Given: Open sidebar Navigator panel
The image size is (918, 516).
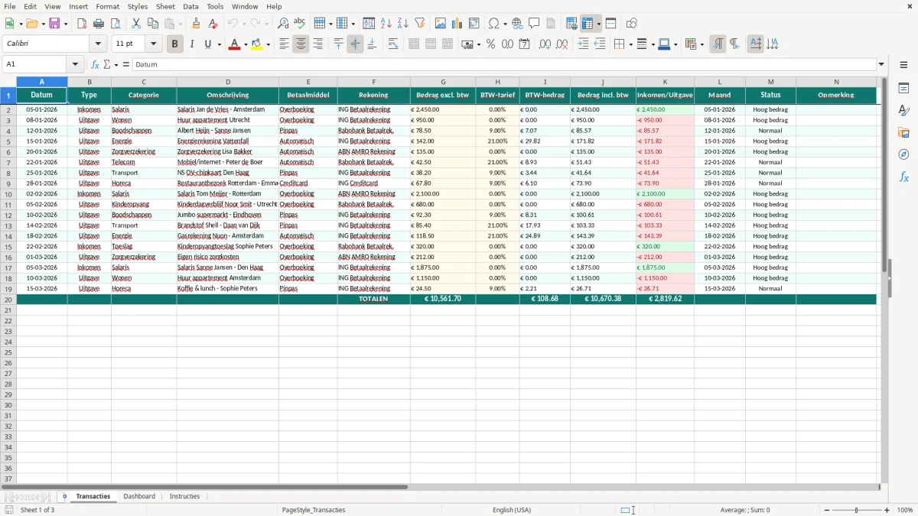Looking at the screenshot, I should coord(903,154).
